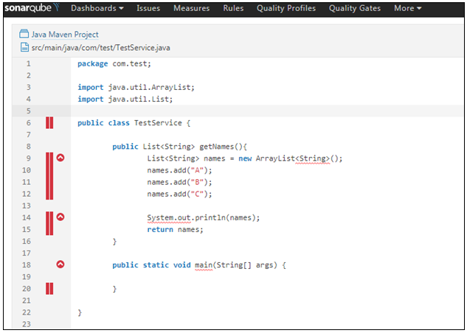Click the Java Maven Project link
Viewport: 467px width, 333px height.
pos(65,35)
